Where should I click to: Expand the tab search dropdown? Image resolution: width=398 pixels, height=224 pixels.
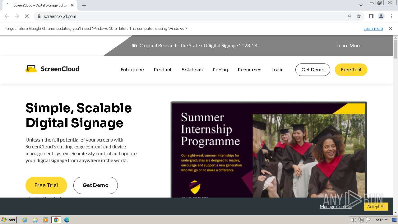pyautogui.click(x=361, y=5)
